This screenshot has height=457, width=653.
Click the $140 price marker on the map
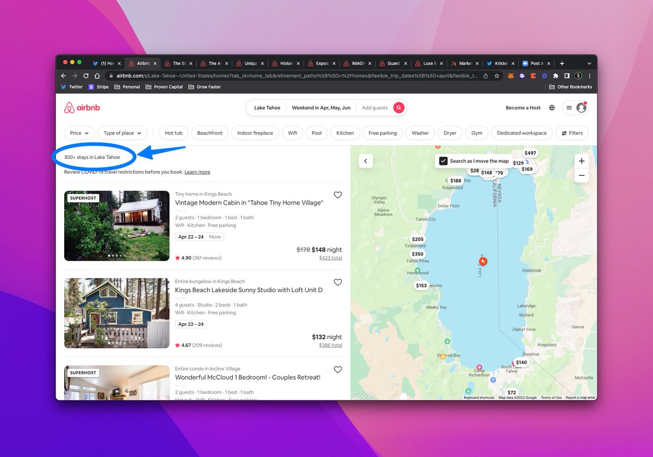click(x=521, y=362)
